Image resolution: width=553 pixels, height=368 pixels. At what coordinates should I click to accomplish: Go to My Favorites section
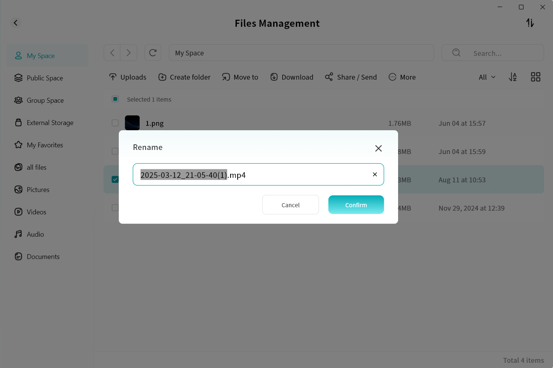click(45, 145)
